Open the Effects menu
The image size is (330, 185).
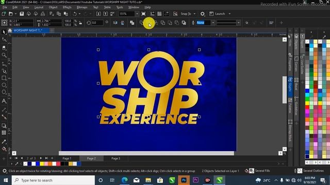pos(67,7)
